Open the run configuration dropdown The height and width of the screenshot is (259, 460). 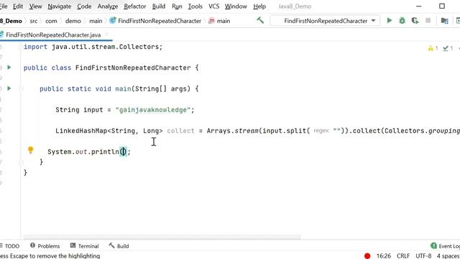point(325,21)
